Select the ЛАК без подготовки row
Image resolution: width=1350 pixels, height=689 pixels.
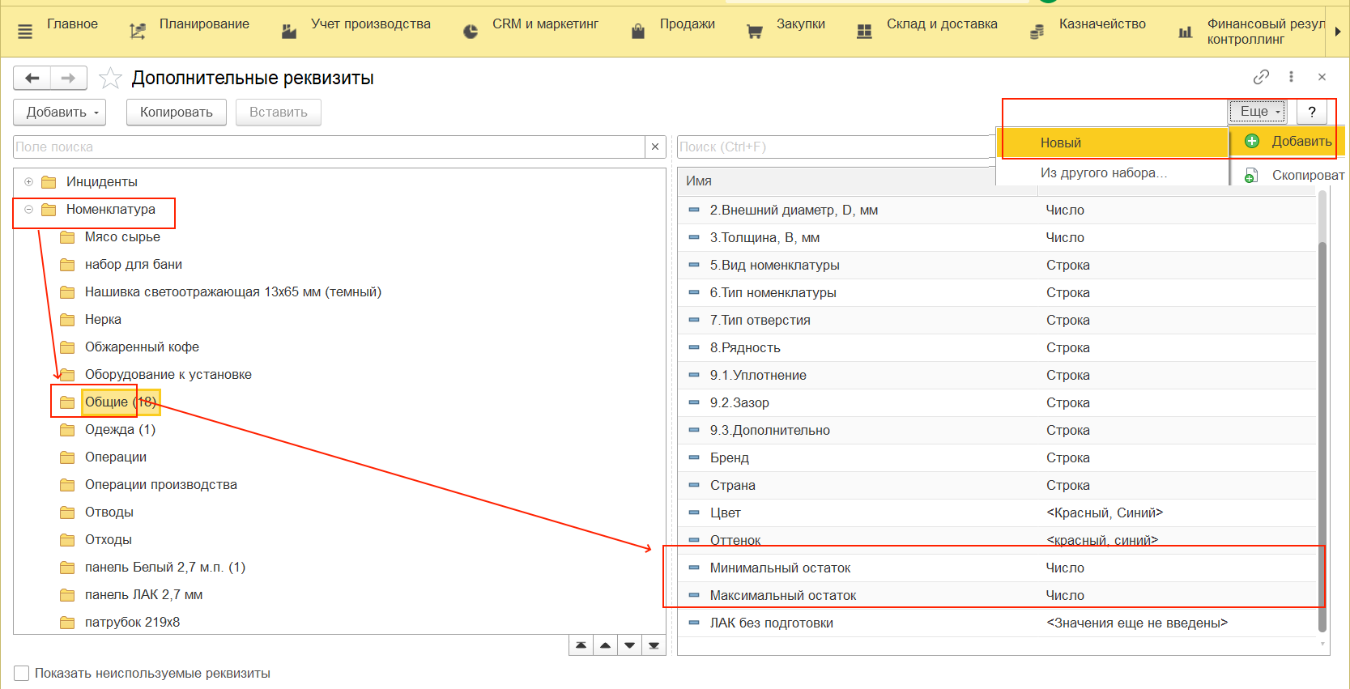tap(998, 623)
